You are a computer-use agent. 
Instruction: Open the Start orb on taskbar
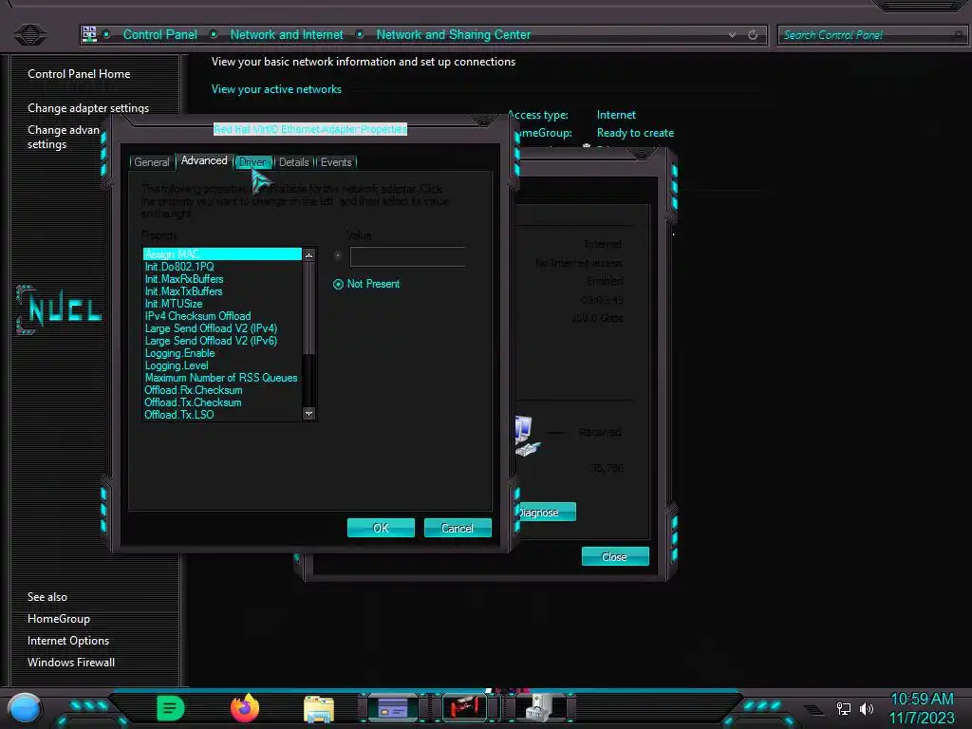(x=25, y=708)
